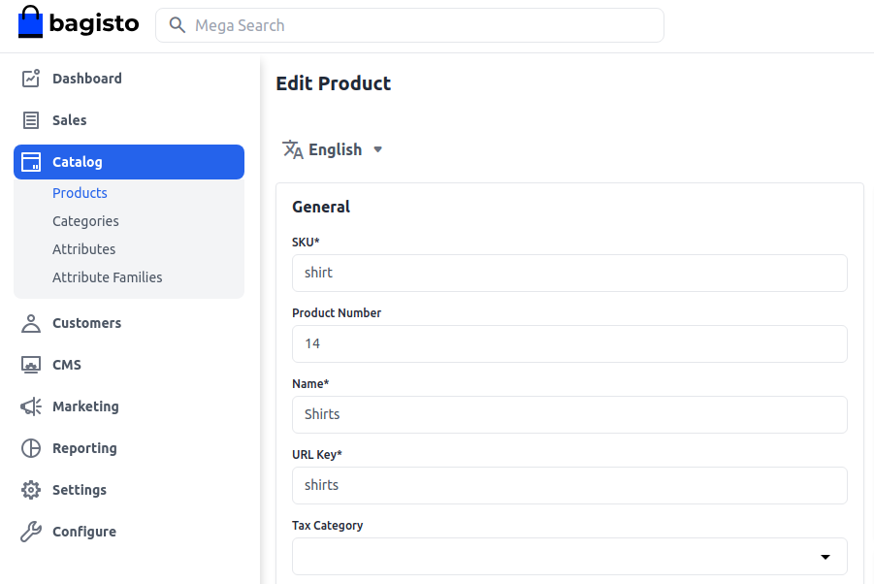
Task: Open the Dashboard icon in sidebar
Action: coord(30,78)
